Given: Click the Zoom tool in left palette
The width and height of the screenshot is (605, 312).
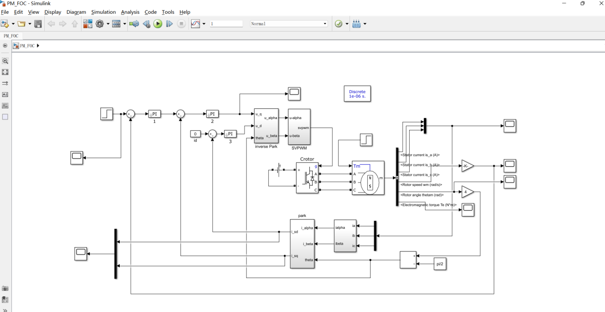Looking at the screenshot, I should [x=5, y=61].
